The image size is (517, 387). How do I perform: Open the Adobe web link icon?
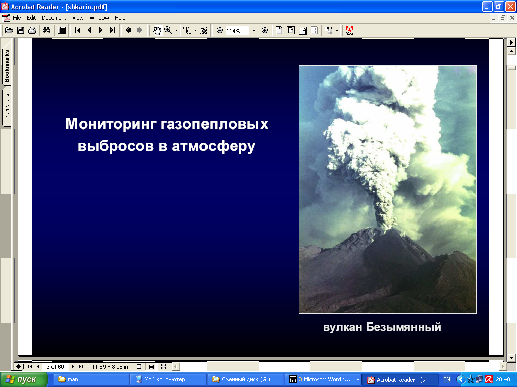349,31
